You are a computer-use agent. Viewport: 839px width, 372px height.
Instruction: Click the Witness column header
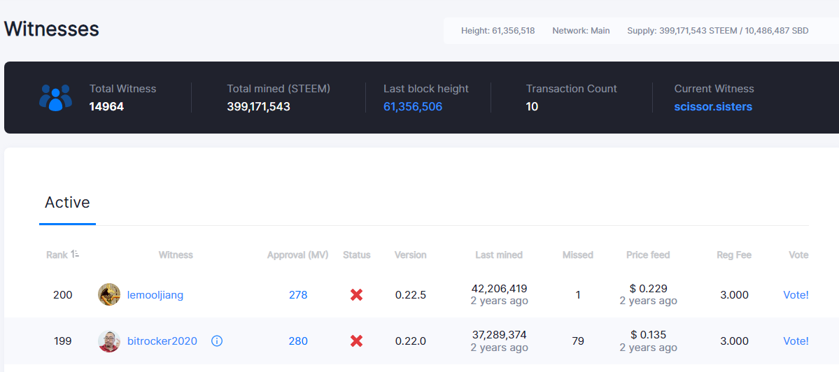176,255
